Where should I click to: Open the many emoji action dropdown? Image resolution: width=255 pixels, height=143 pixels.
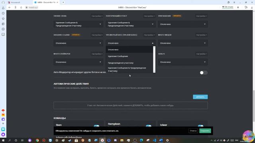pos(183,43)
